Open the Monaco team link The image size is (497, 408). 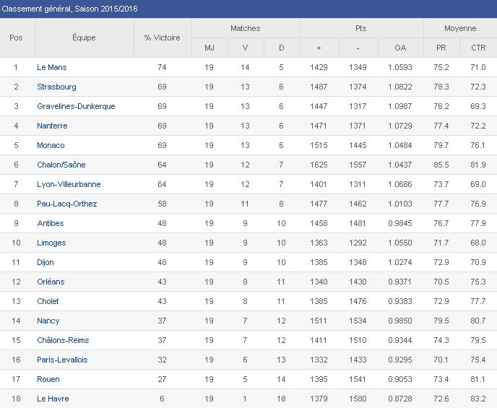point(51,145)
